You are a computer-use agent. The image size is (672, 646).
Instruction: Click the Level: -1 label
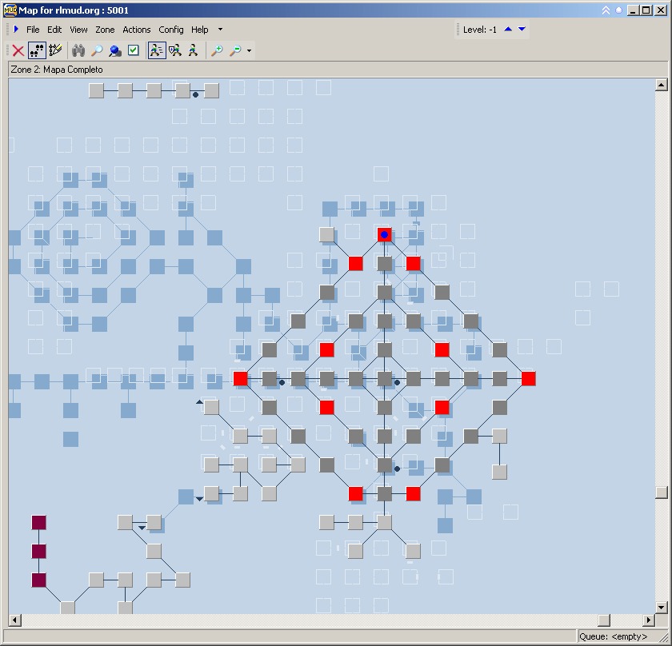(x=479, y=30)
